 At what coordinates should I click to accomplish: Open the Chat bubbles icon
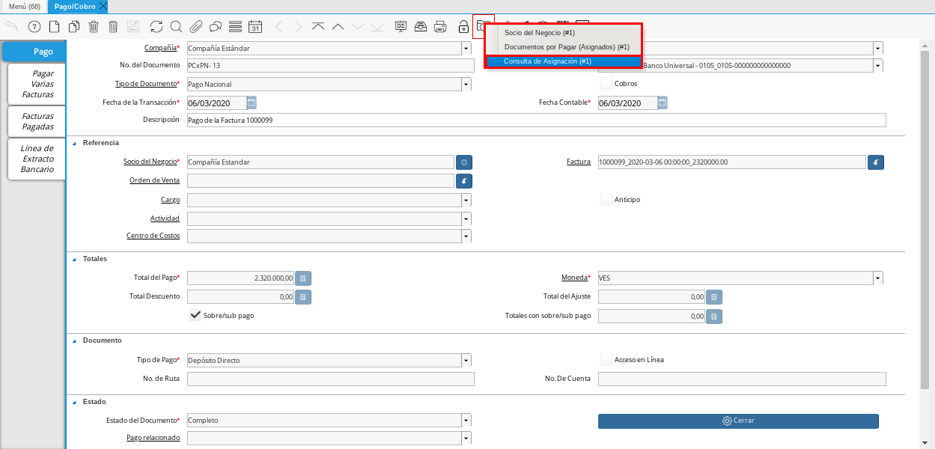pos(216,27)
